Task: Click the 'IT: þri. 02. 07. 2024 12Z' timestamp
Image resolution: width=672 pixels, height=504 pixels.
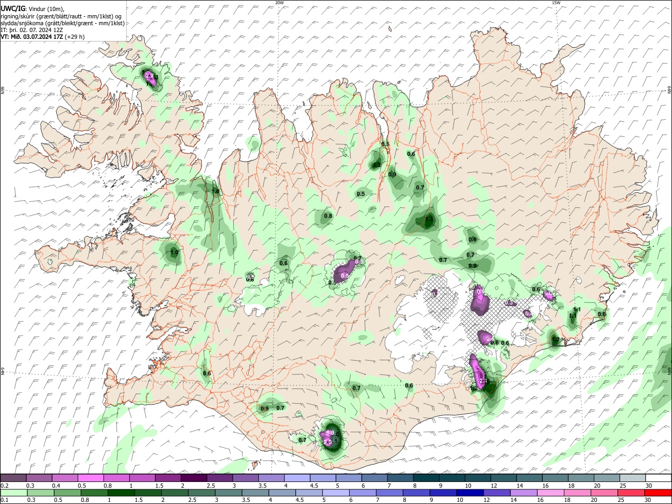Action: click(x=33, y=30)
